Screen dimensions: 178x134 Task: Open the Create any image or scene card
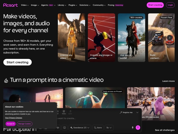102,38
